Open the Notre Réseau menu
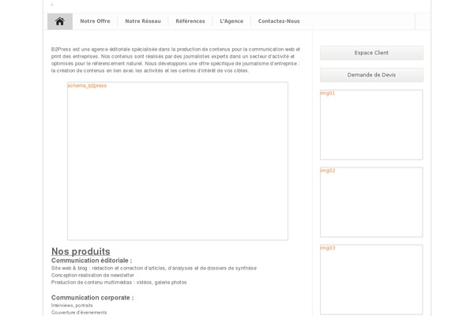Screen dimensions: 474x316 [x=143, y=21]
